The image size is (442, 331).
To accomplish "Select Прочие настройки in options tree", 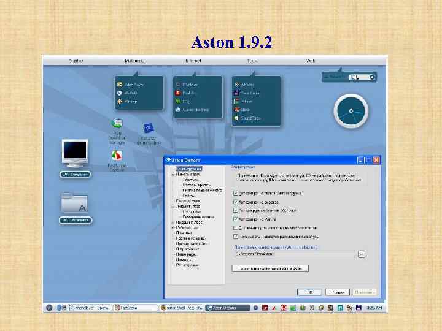I will [192, 244].
